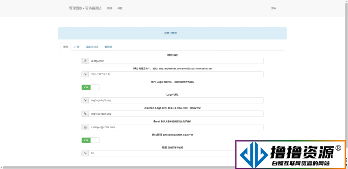Viewport: 348px width, 169px height.
Task: Click the icon beside the delay value 10
Action: click(85, 153)
